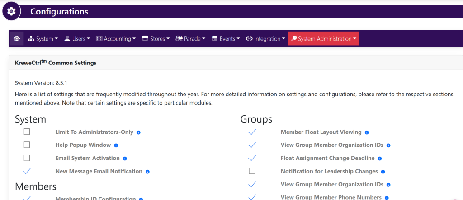Viewport: 463px width, 200px height.
Task: Click info icon beside Limit To Administrators-Only
Action: coord(138,132)
